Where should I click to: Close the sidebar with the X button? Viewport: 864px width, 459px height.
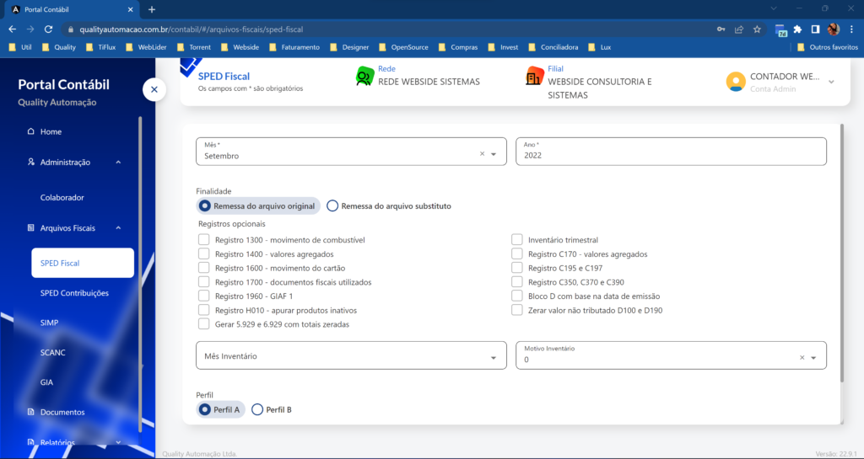coord(154,88)
